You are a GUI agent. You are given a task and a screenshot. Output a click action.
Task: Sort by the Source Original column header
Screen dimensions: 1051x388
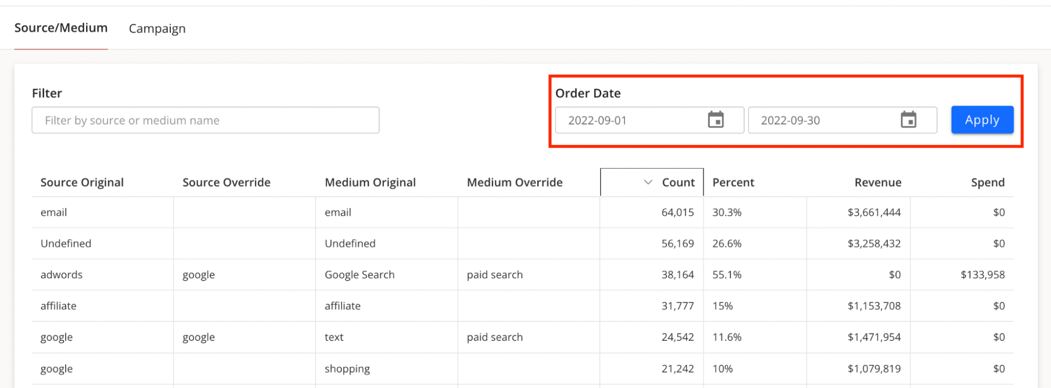(82, 182)
